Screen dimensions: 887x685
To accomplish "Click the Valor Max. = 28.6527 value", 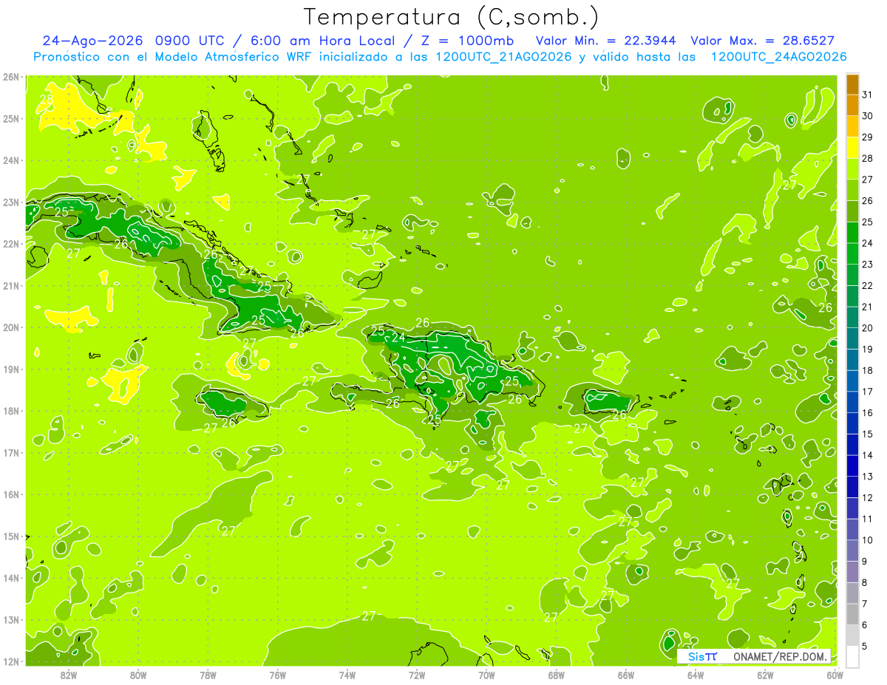I will (x=763, y=41).
